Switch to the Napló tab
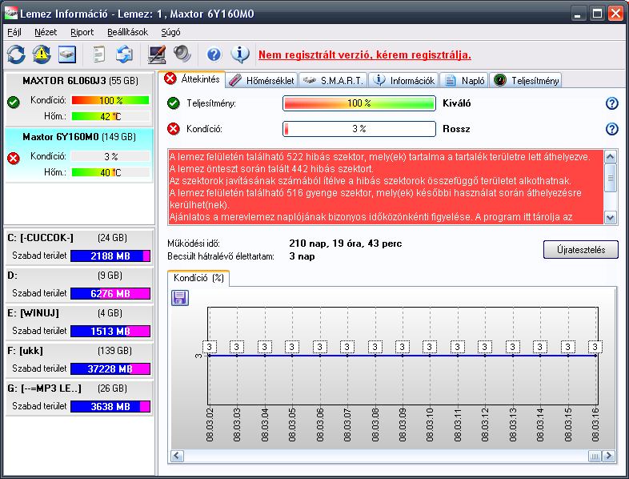Image resolution: width=629 pixels, height=479 pixels. (x=464, y=80)
